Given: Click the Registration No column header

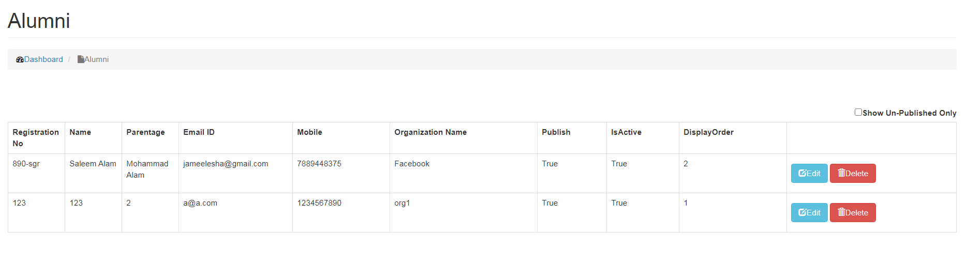Looking at the screenshot, I should [x=36, y=138].
